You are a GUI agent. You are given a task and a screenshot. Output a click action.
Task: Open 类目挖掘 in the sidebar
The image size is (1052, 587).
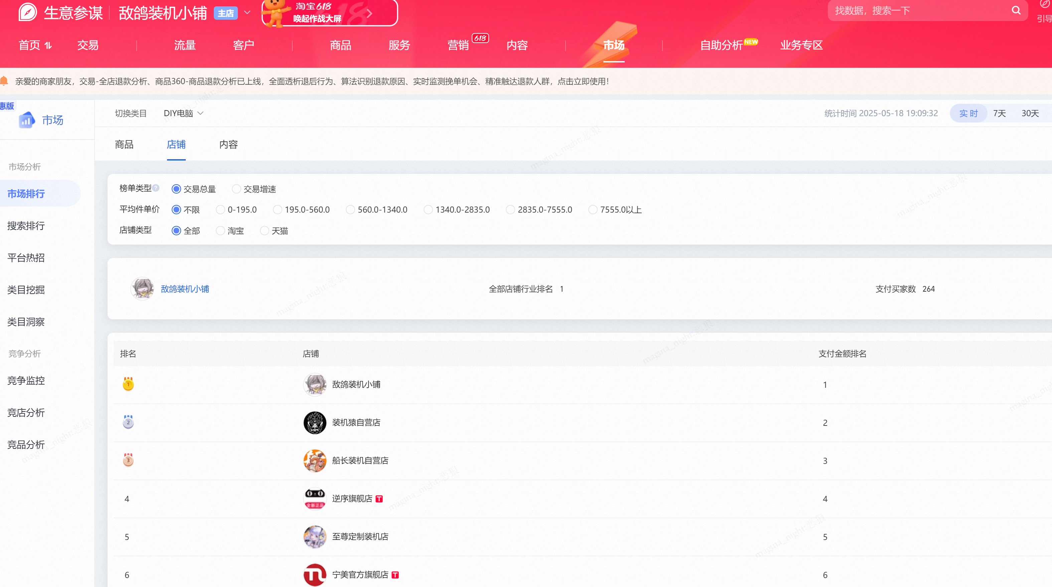click(x=26, y=290)
